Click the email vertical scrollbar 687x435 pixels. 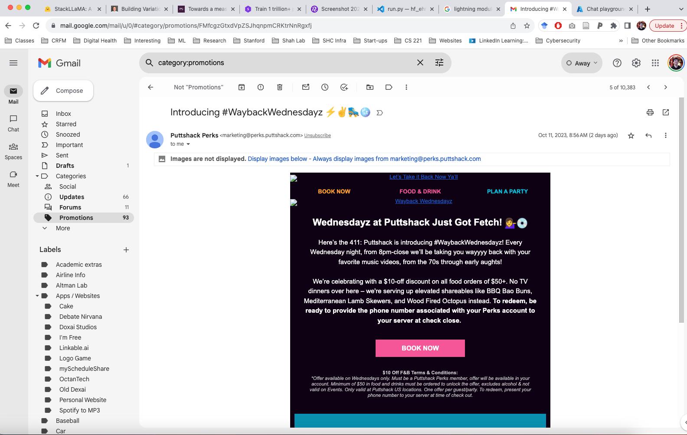681,210
